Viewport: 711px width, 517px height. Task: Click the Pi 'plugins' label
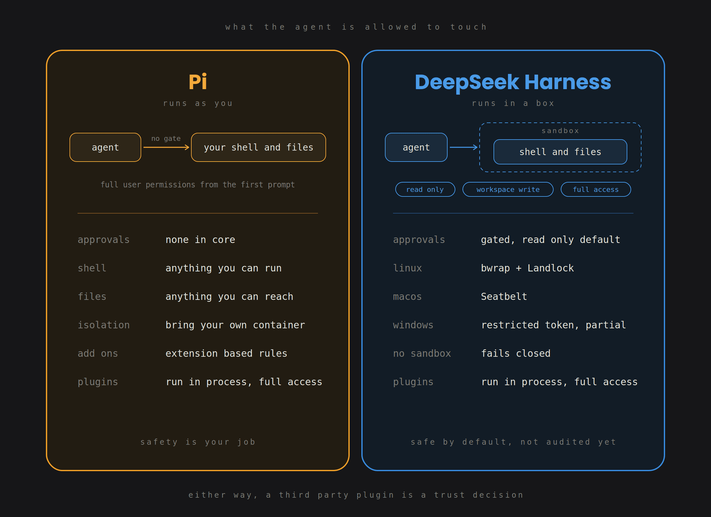pos(98,382)
